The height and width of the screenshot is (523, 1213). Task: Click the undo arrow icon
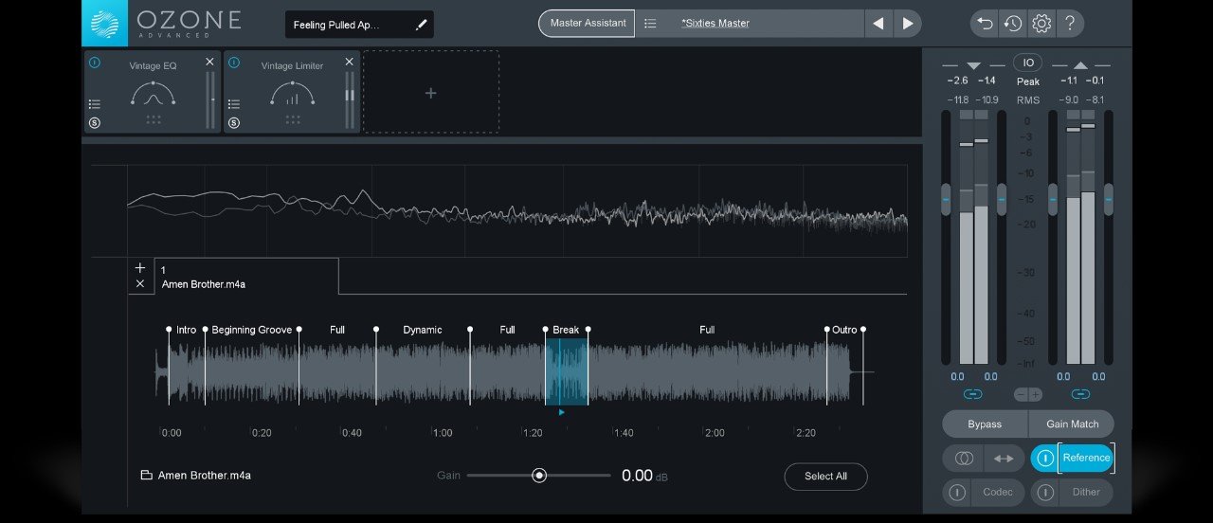985,24
